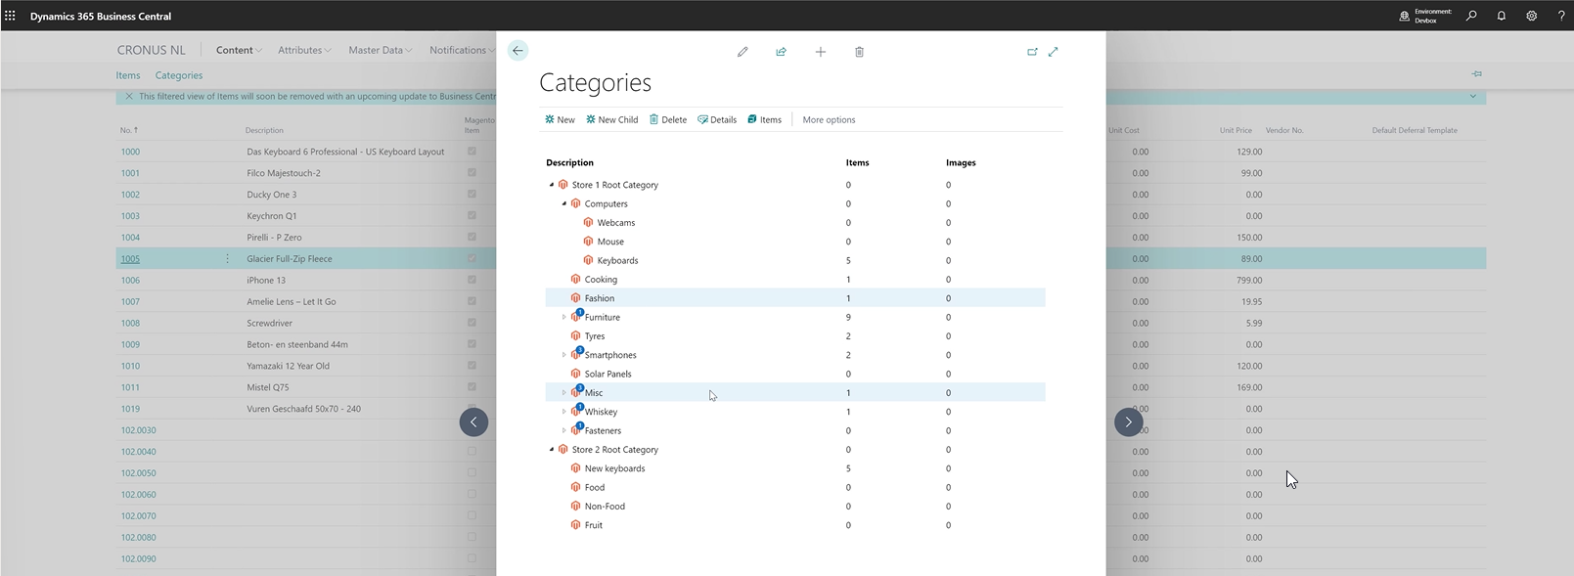
Task: Expand the Whiskey category
Action: pos(564,412)
